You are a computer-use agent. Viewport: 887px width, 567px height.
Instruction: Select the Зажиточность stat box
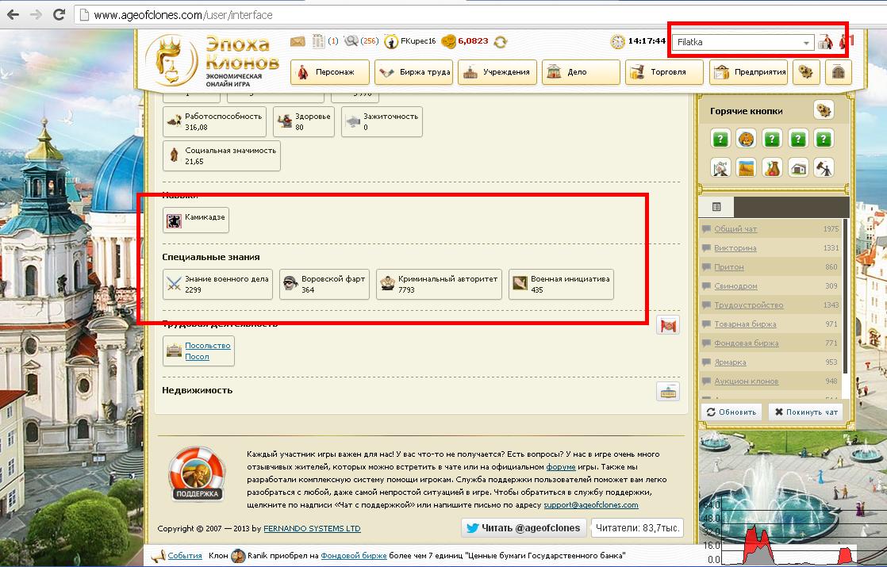pos(382,121)
